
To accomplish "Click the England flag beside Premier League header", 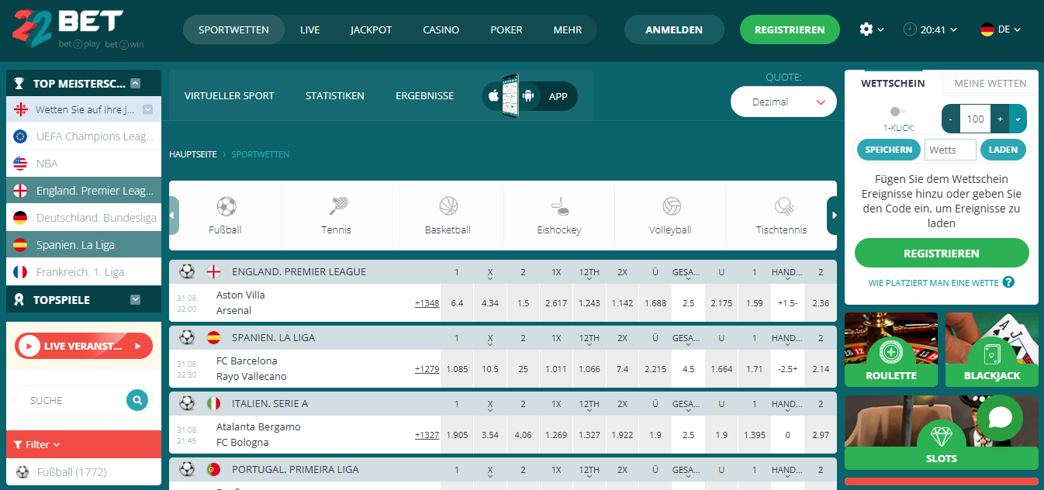I will point(213,271).
